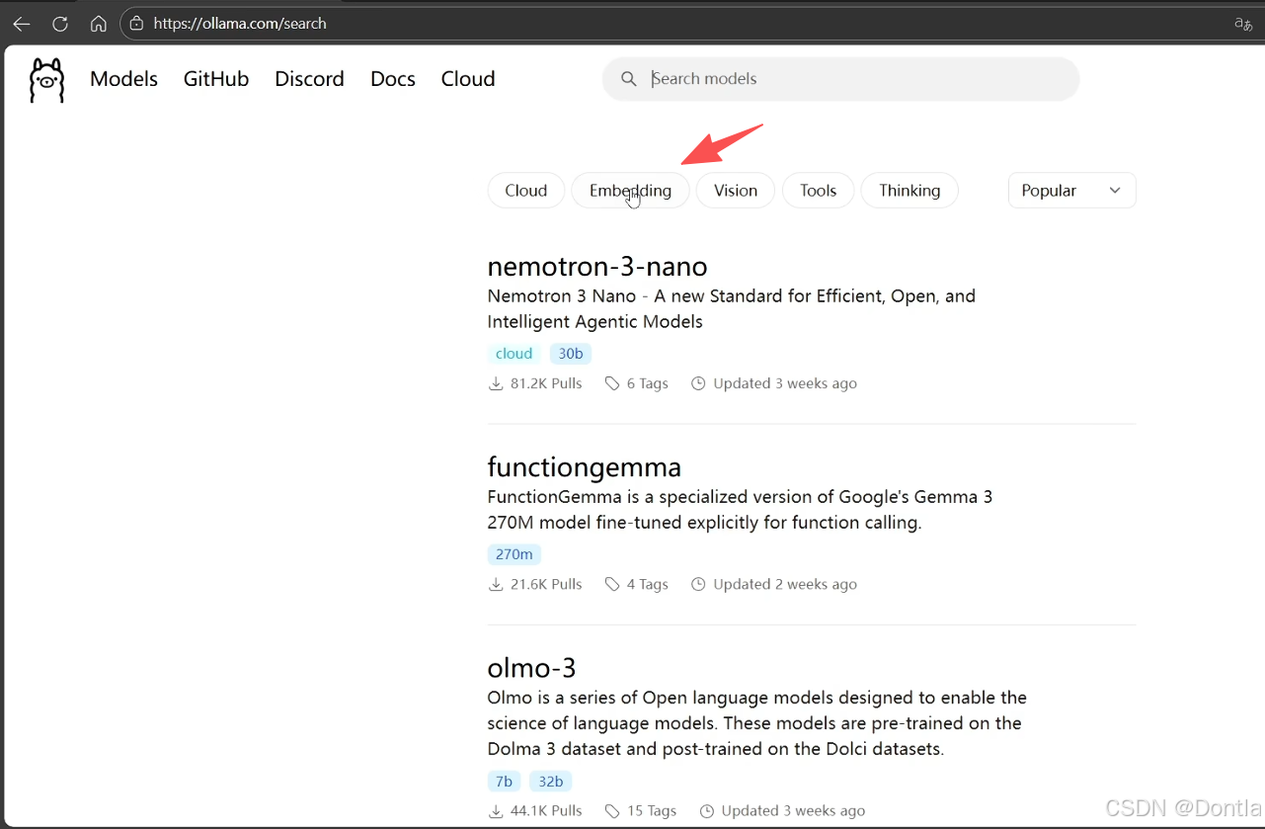
Task: Click the 81.2K Pulls text
Action: [x=546, y=383]
